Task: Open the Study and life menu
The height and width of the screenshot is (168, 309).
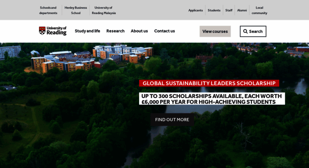Action: coord(87,31)
